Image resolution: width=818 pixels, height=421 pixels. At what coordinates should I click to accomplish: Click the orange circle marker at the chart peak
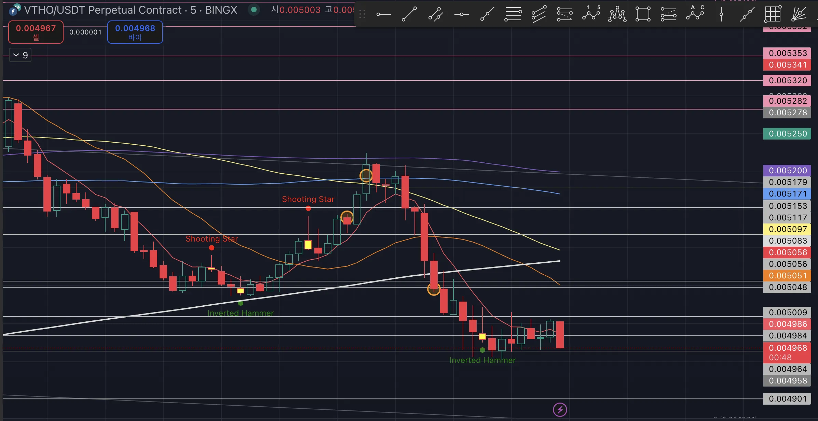pos(366,176)
